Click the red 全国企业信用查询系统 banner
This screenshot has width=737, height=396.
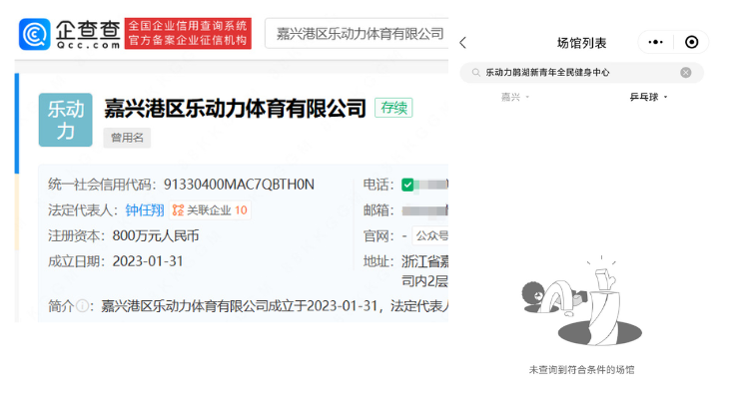click(x=188, y=33)
